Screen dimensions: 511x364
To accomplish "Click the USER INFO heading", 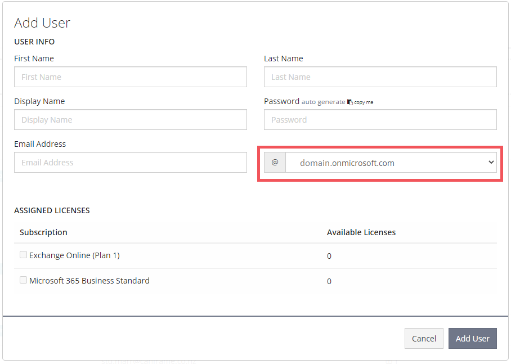I will [34, 42].
